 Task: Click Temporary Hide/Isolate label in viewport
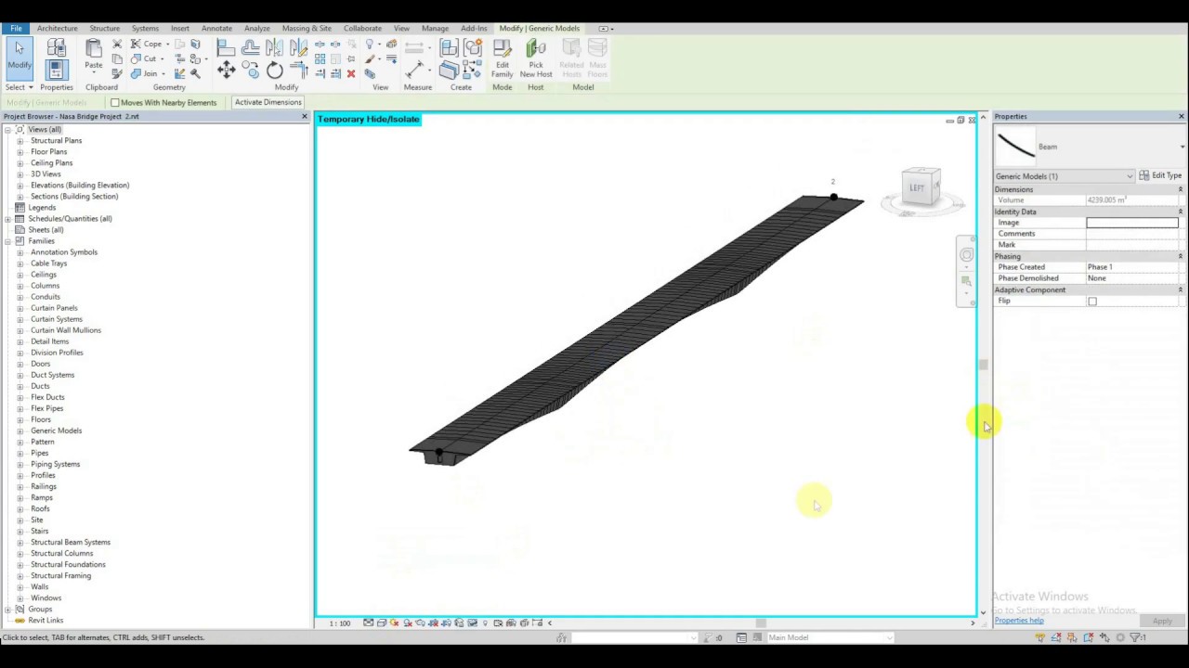[x=369, y=119]
